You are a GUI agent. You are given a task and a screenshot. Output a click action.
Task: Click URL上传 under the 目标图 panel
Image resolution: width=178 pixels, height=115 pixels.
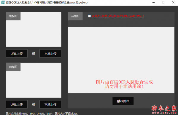[17, 104]
